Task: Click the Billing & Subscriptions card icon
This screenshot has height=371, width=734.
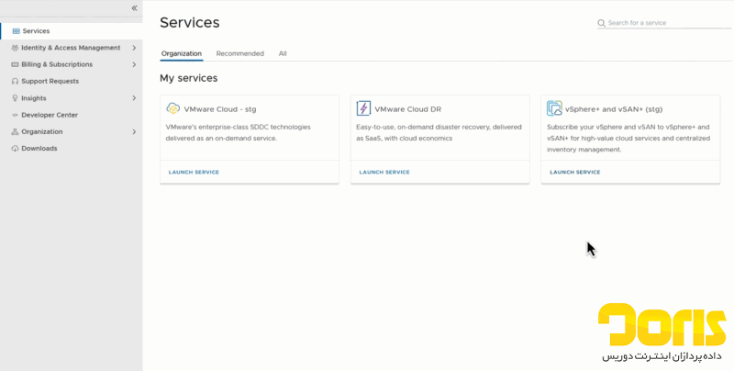Action: 15,64
